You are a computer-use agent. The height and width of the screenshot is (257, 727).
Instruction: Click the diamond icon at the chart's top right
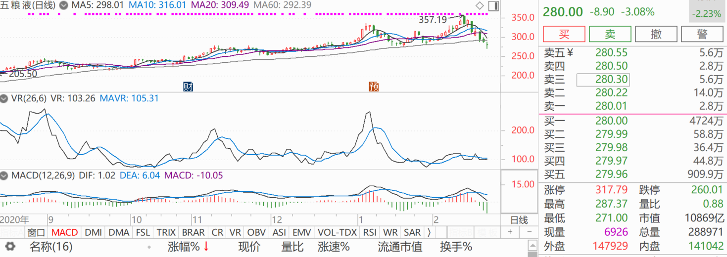(x=480, y=6)
